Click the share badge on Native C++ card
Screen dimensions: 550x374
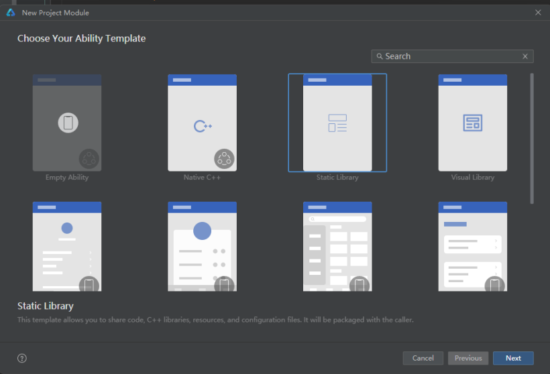[x=224, y=159]
